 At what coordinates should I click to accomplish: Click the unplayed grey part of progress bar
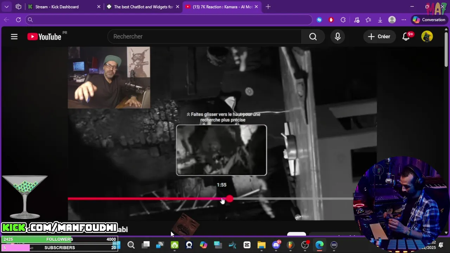point(294,199)
